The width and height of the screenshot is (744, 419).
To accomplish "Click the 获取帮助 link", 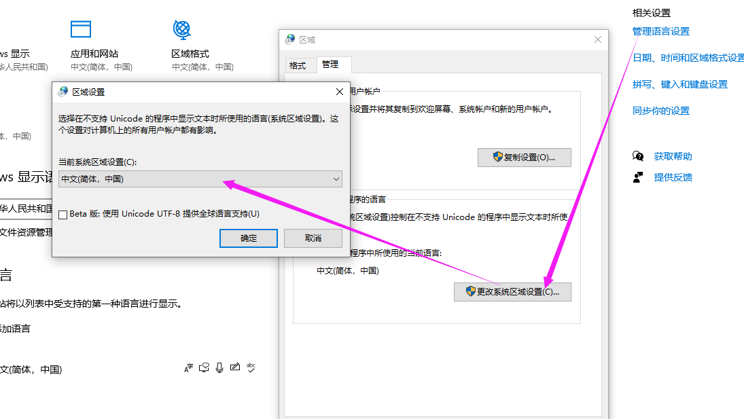I will pos(673,156).
